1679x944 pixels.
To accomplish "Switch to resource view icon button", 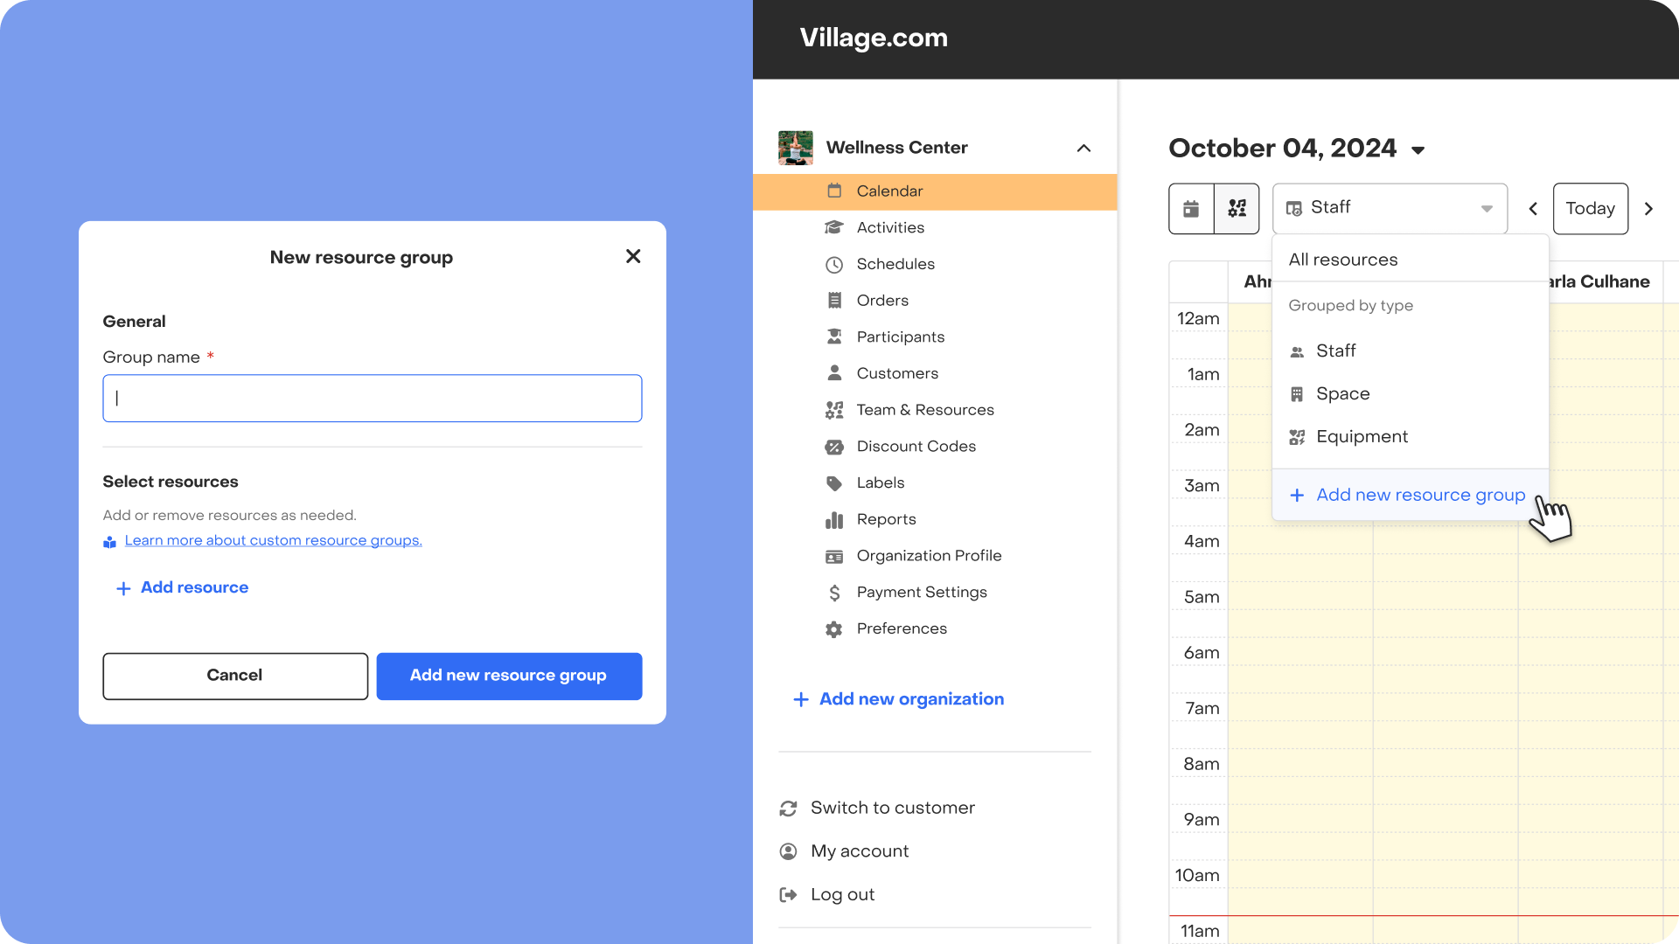I will coord(1237,209).
